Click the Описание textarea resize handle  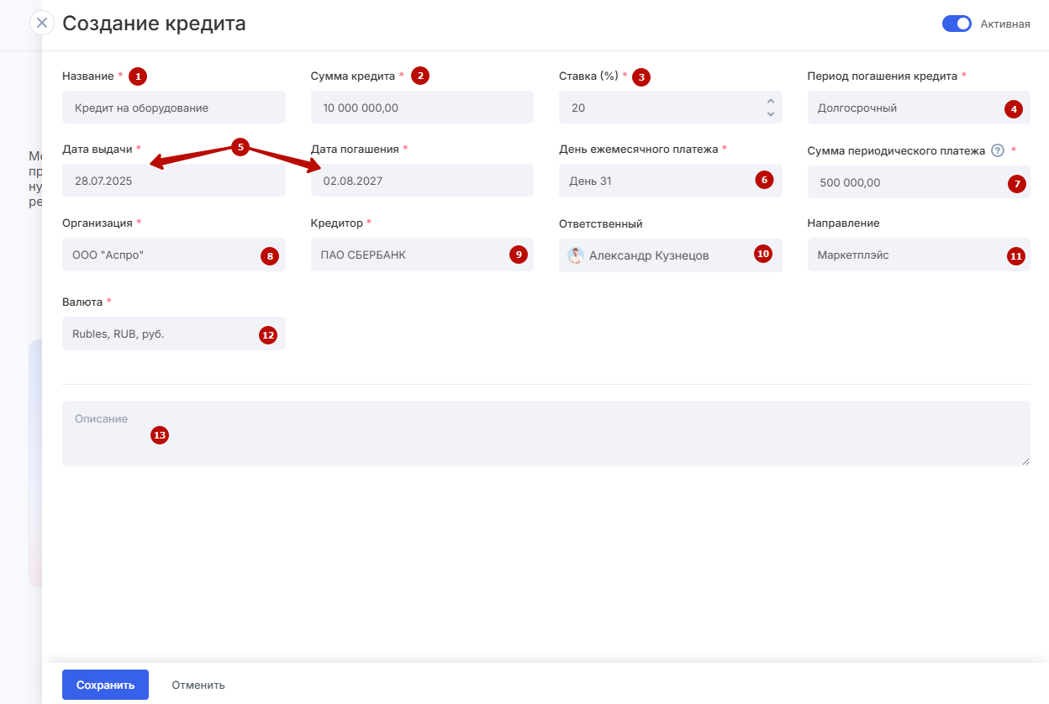click(1025, 460)
